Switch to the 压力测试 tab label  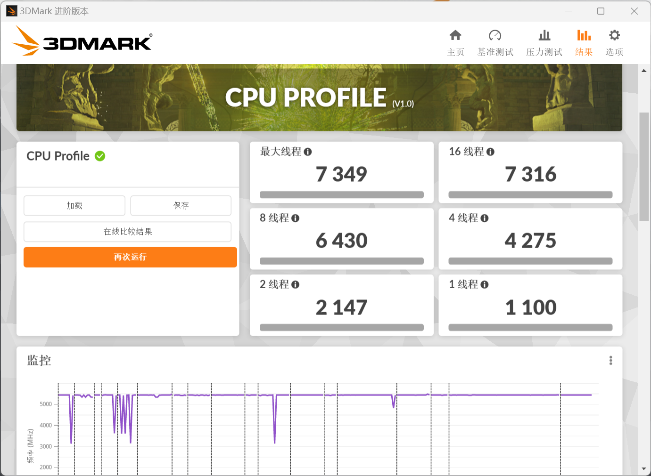(544, 52)
